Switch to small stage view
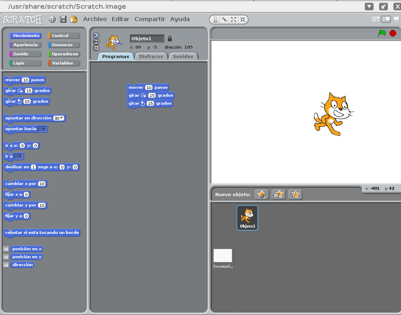This screenshot has width=401, height=315. (376, 19)
